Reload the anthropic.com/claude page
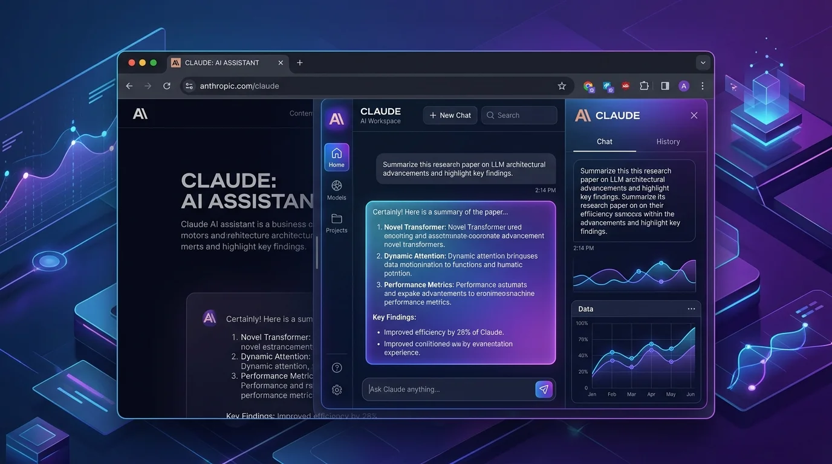The width and height of the screenshot is (832, 464). [x=167, y=86]
